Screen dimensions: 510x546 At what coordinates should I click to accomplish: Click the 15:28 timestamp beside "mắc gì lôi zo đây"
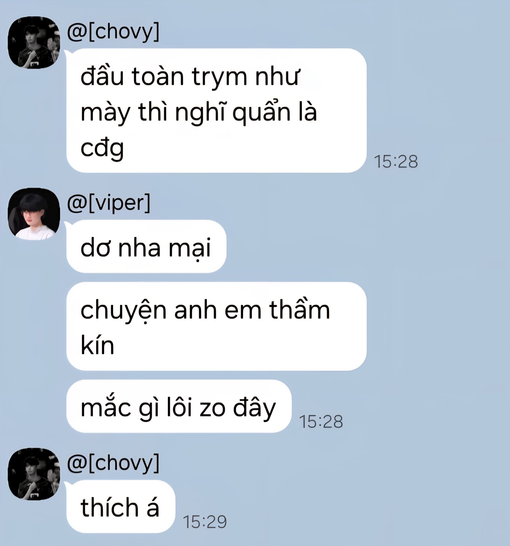pos(321,421)
